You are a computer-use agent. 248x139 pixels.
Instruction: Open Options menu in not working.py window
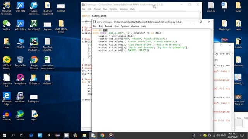click(x=125, y=26)
